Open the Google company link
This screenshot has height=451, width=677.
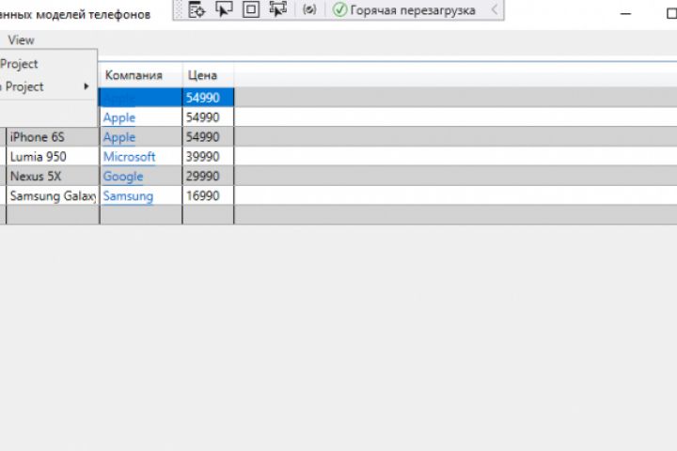(123, 177)
